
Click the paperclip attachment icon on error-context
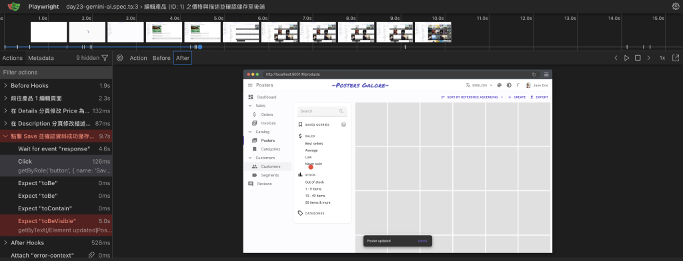click(91, 256)
